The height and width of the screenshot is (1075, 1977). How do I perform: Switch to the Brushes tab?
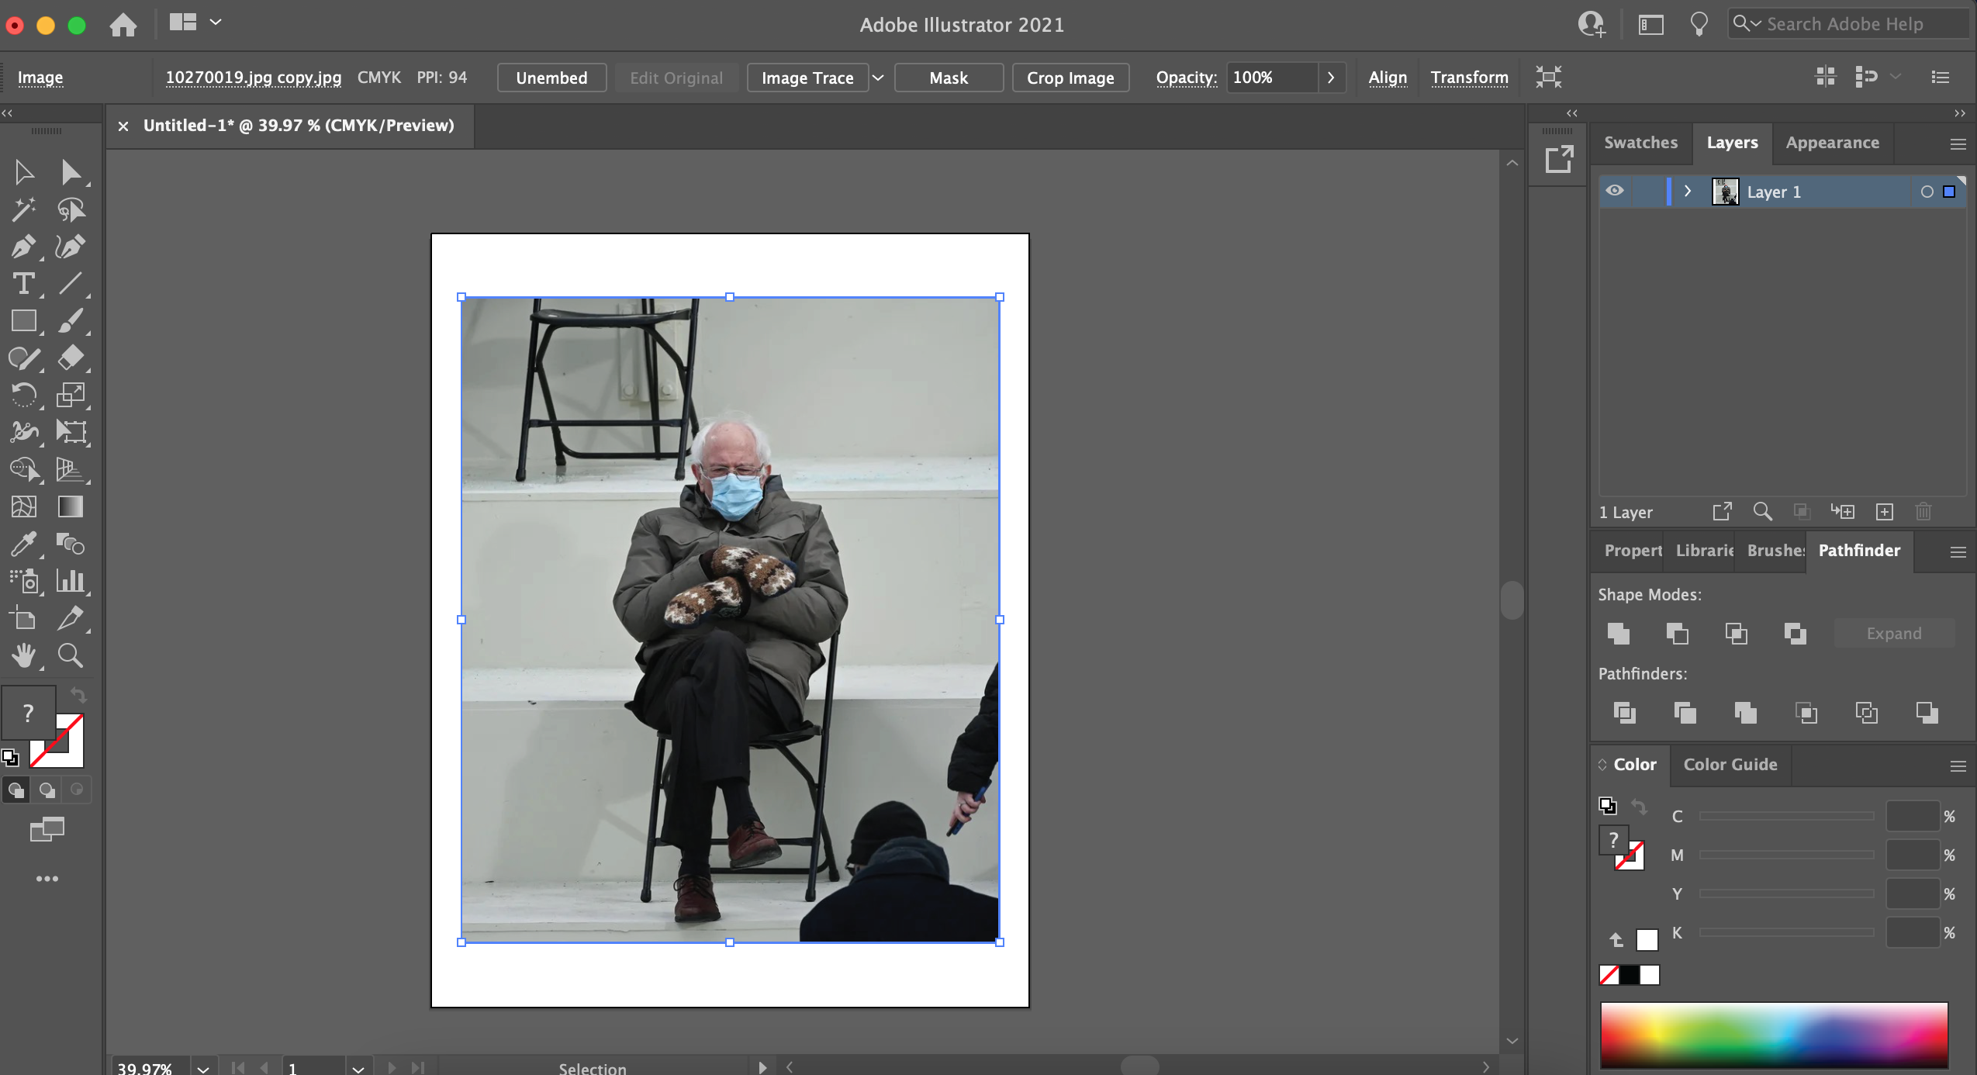1775,551
